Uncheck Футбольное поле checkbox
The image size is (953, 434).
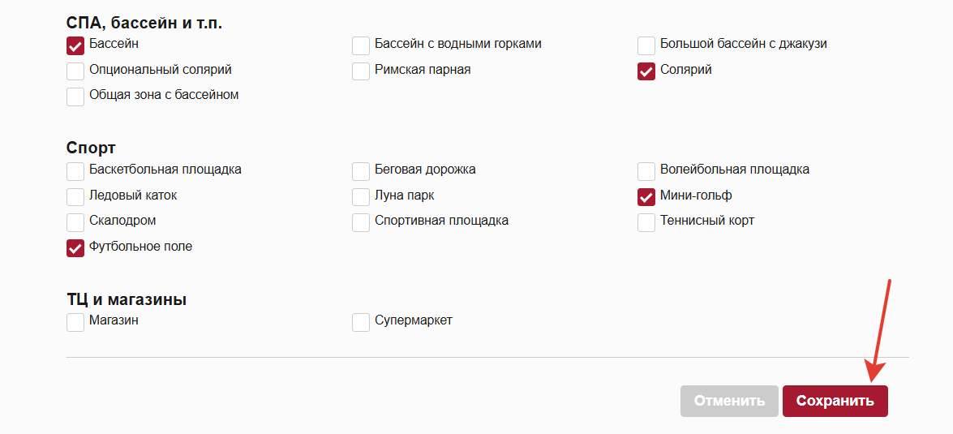[75, 248]
